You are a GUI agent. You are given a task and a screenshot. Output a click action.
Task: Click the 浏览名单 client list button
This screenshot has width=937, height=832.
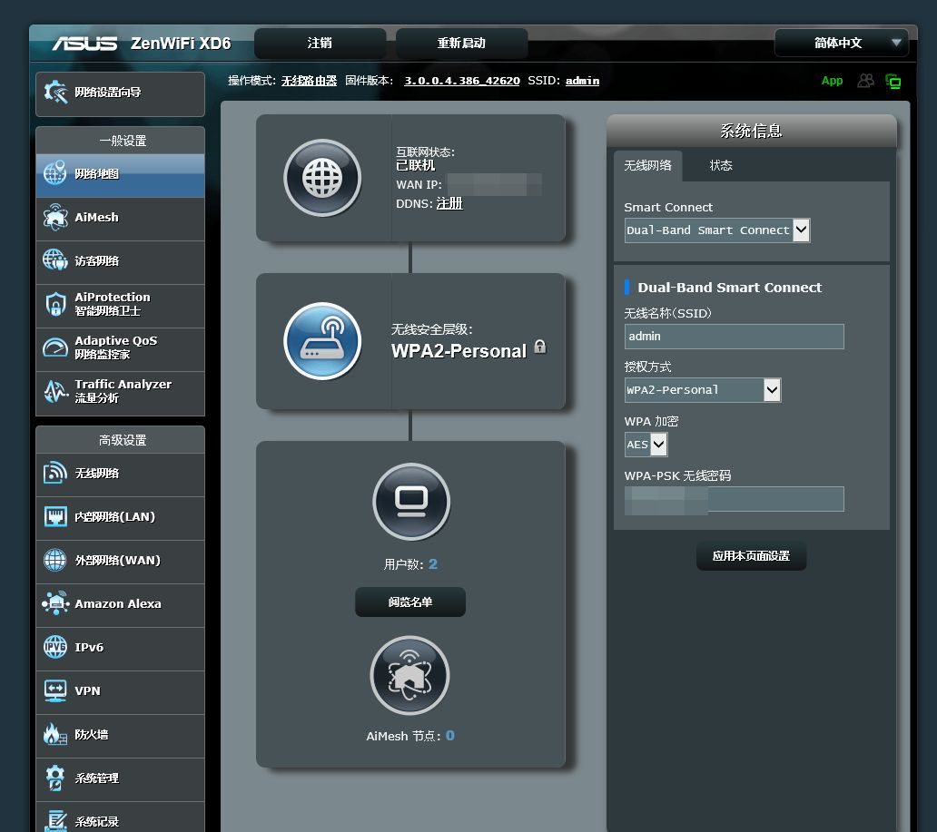tap(410, 602)
